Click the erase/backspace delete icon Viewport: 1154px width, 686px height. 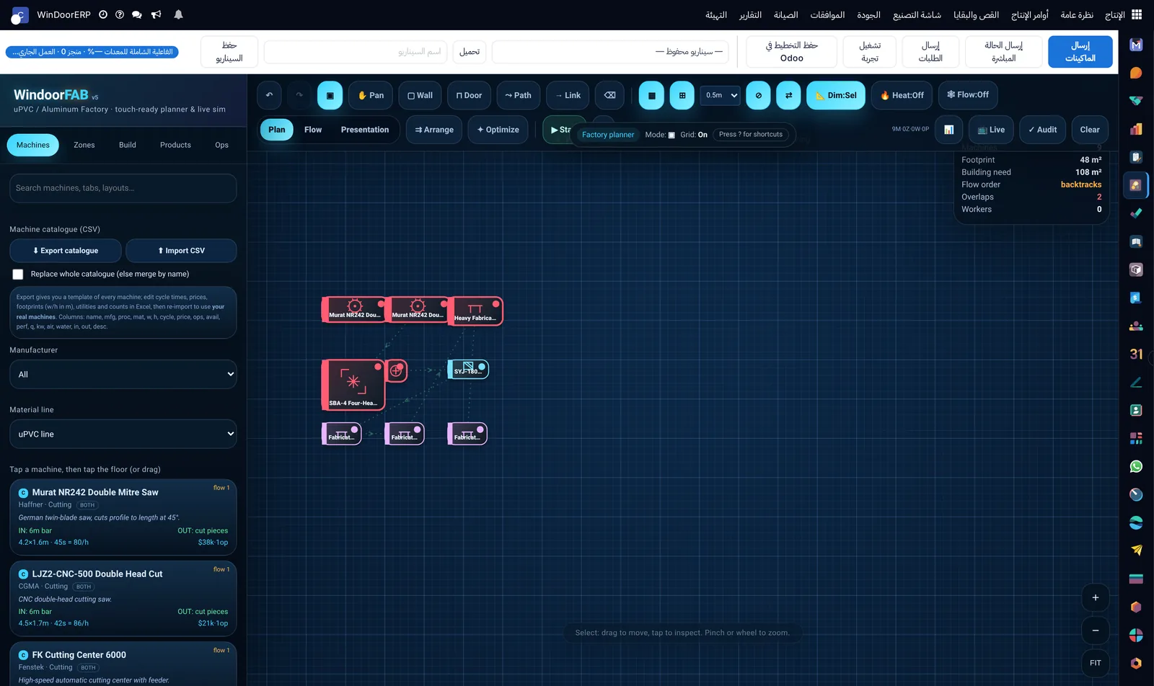click(x=609, y=95)
